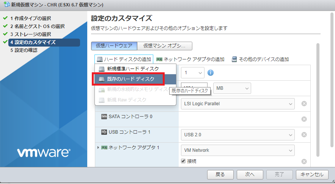Click the device icon for その他のデバイスの追加
The height and width of the screenshot is (184, 335).
point(234,59)
